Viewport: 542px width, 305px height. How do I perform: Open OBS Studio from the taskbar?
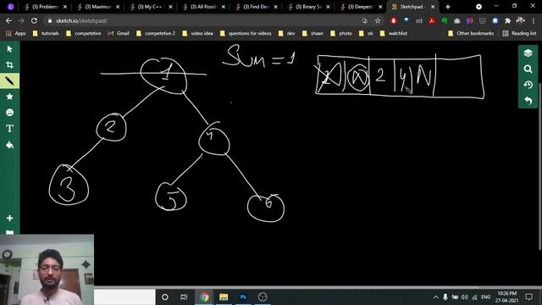coord(263,297)
